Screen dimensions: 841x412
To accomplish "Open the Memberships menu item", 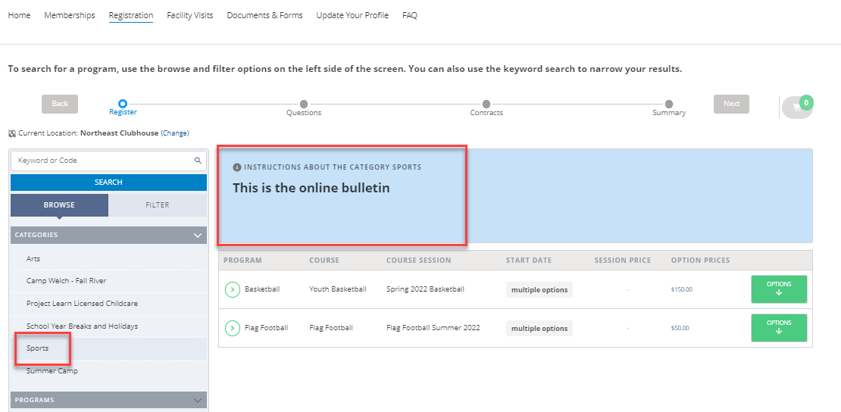I will tap(70, 15).
